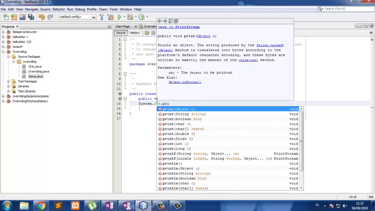The width and height of the screenshot is (375, 211).
Task: Open Profile Project dropdown arrow
Action: pos(147,17)
